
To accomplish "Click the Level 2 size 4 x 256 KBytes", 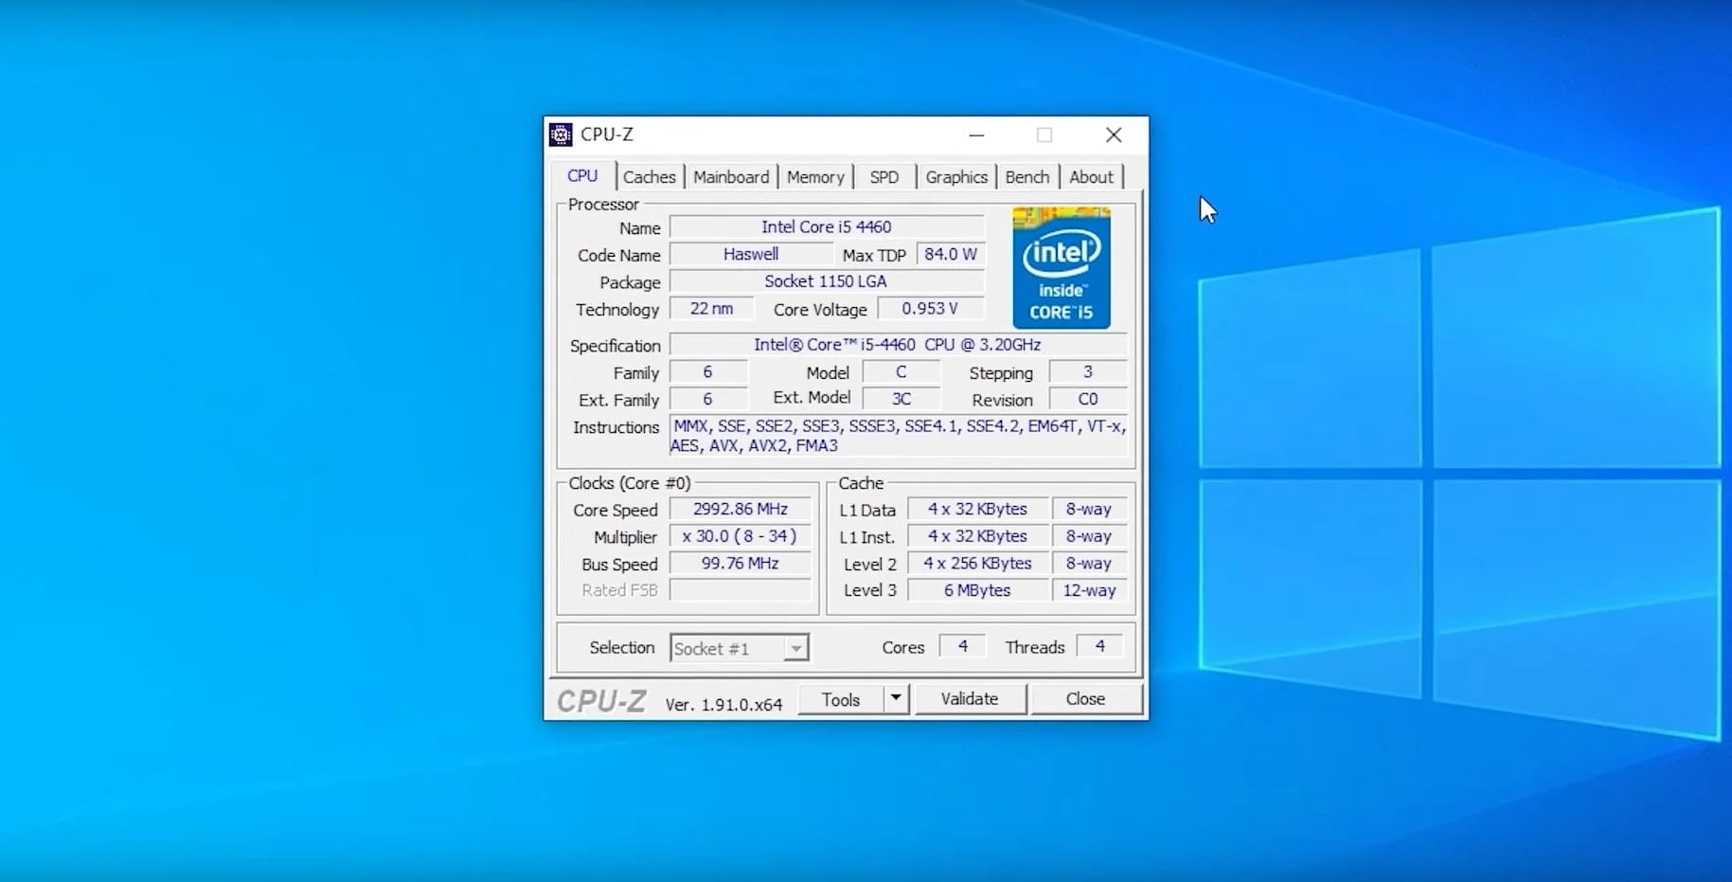I will click(977, 563).
